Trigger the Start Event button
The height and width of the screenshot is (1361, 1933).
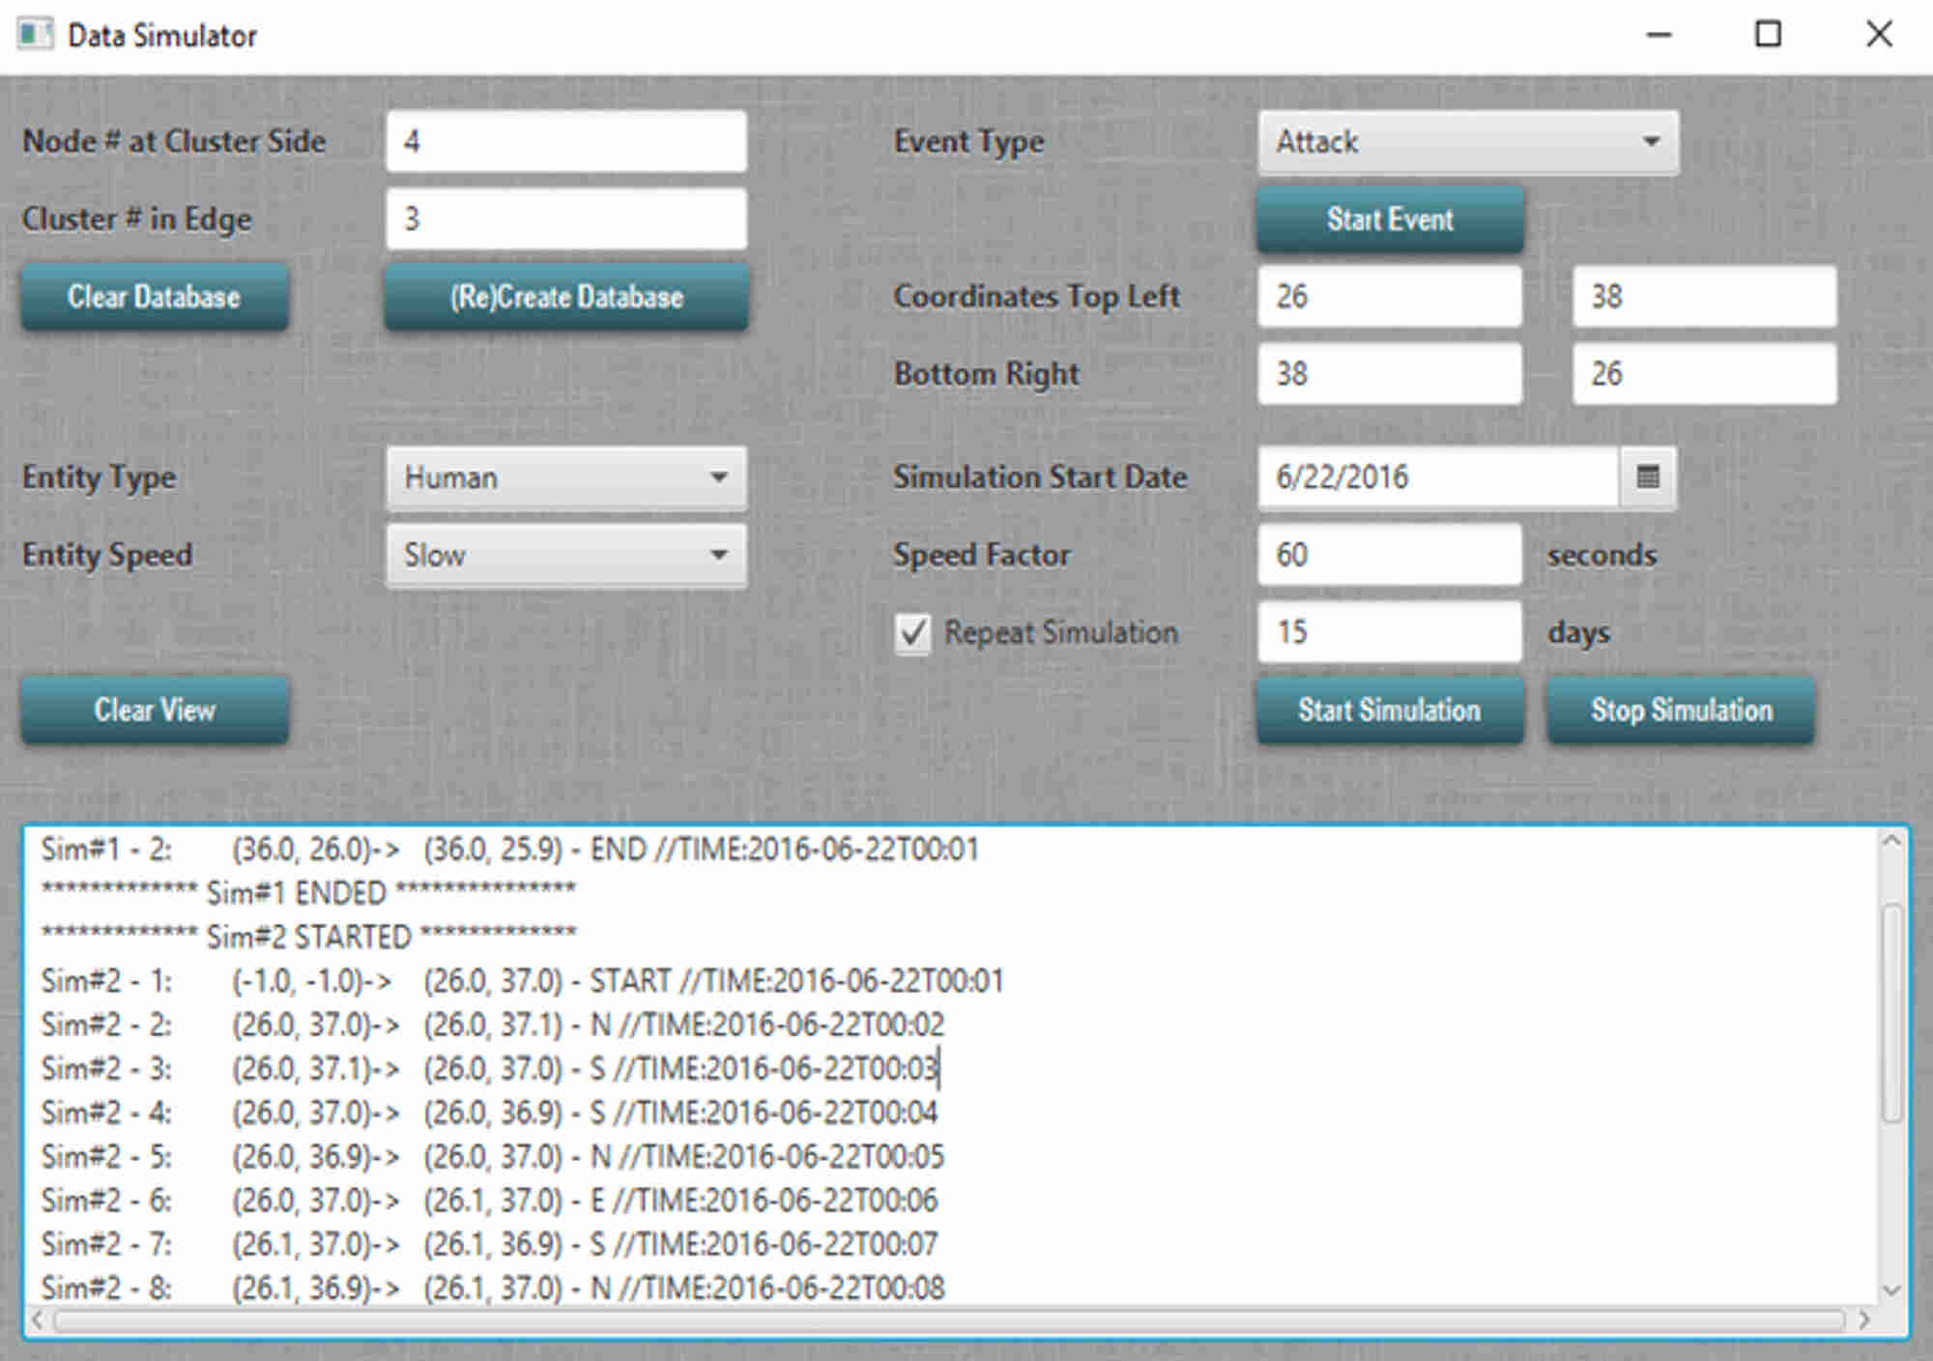pos(1389,219)
